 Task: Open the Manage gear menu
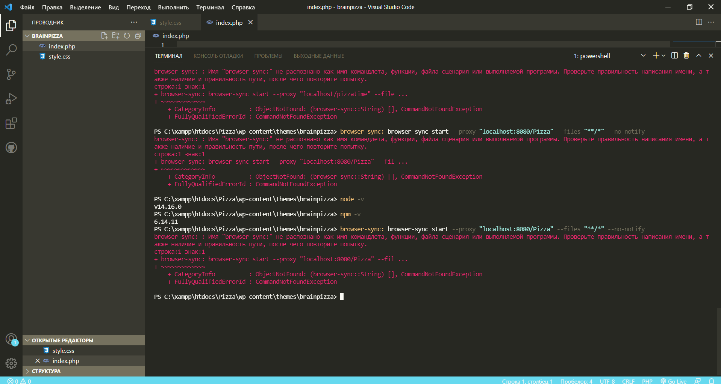11,363
